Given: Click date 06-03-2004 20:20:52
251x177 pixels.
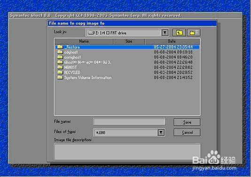Looking at the screenshot, I should pyautogui.click(x=173, y=72).
